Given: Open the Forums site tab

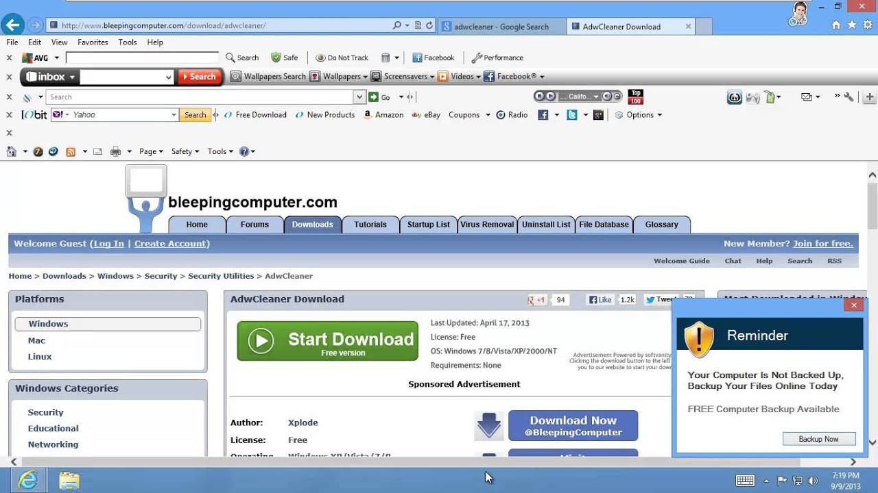Looking at the screenshot, I should tap(254, 225).
